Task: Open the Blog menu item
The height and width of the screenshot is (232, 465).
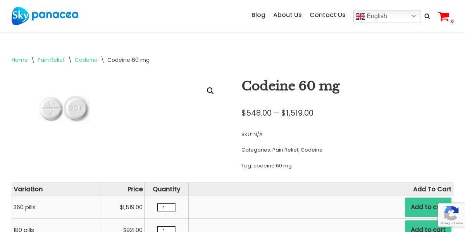Action: (x=258, y=15)
